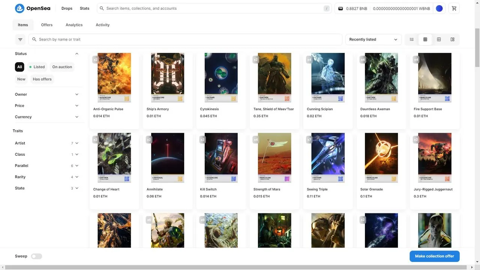This screenshot has height=270, width=480.
Task: Click the 0.8827 BNB balance
Action: coord(357,8)
